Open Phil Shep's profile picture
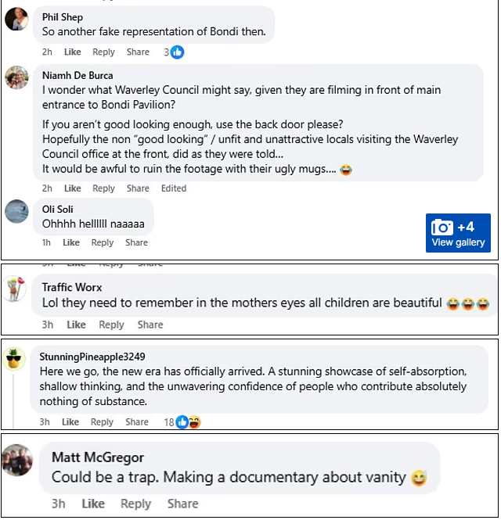This screenshot has height=520, width=501. tap(16, 19)
